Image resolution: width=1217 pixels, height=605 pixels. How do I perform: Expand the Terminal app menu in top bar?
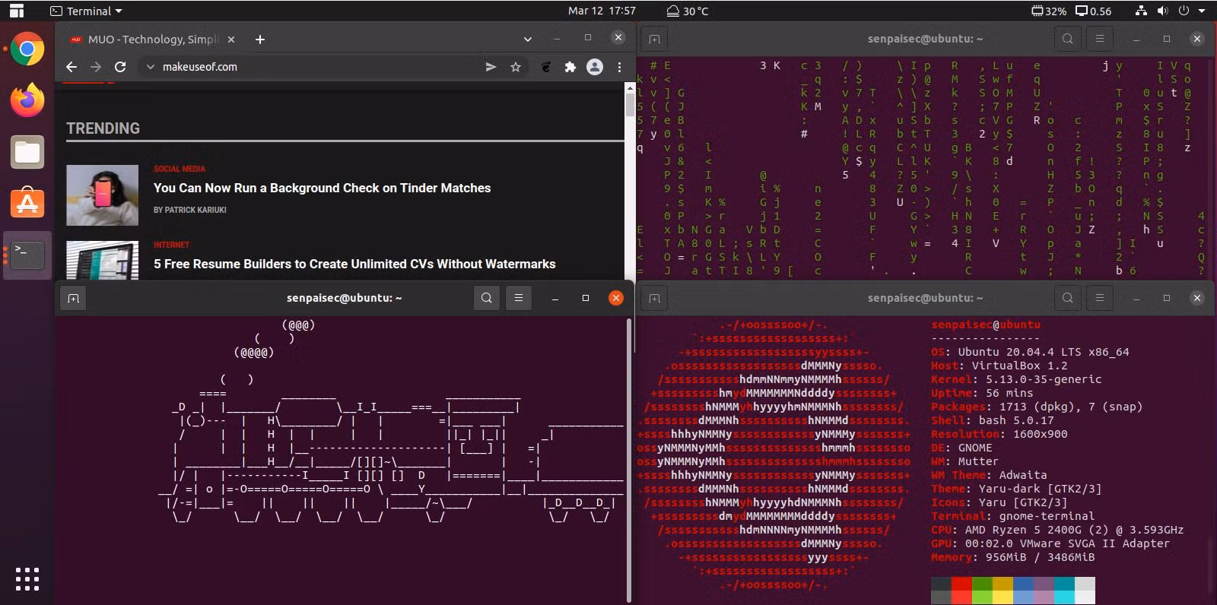[x=86, y=11]
